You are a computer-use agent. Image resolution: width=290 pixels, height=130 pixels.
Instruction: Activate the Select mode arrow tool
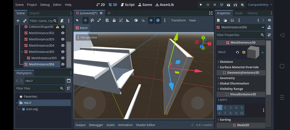pyautogui.click(x=77, y=20)
